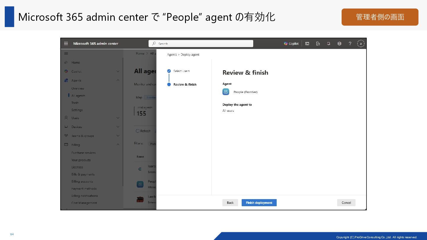Click the Agents breadcrumb link in the panel

tap(172, 55)
